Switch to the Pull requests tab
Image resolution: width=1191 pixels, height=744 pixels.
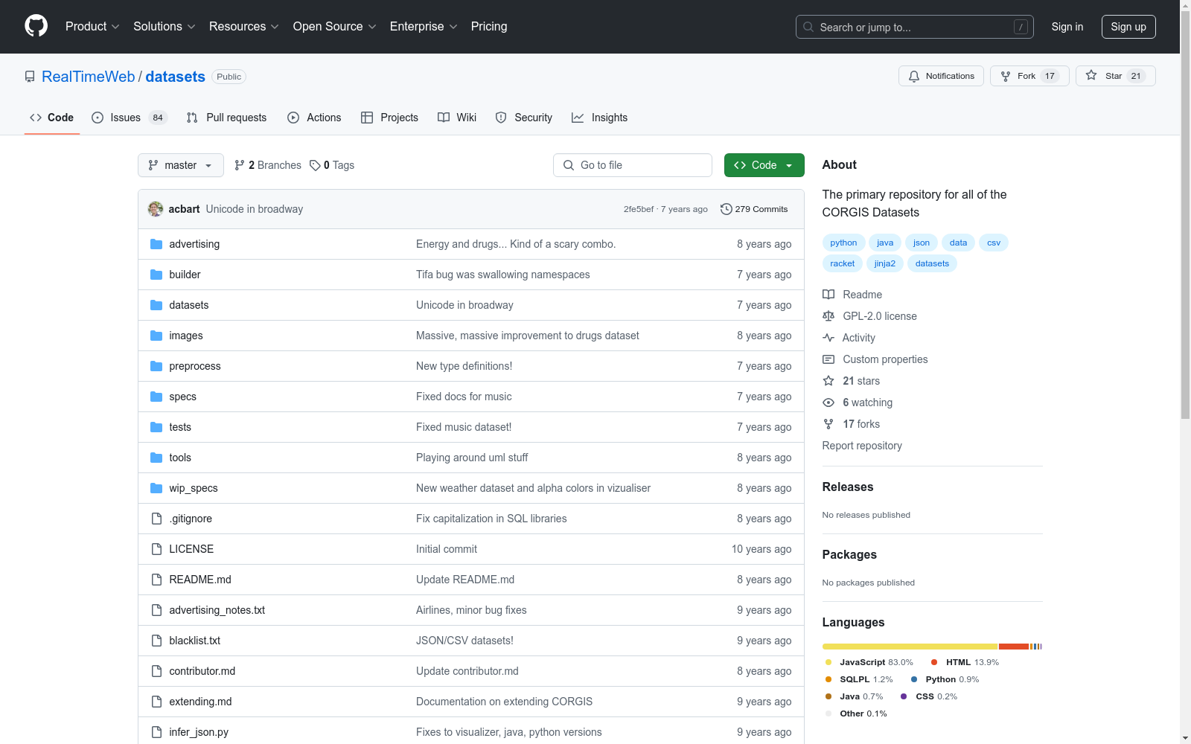click(x=226, y=118)
